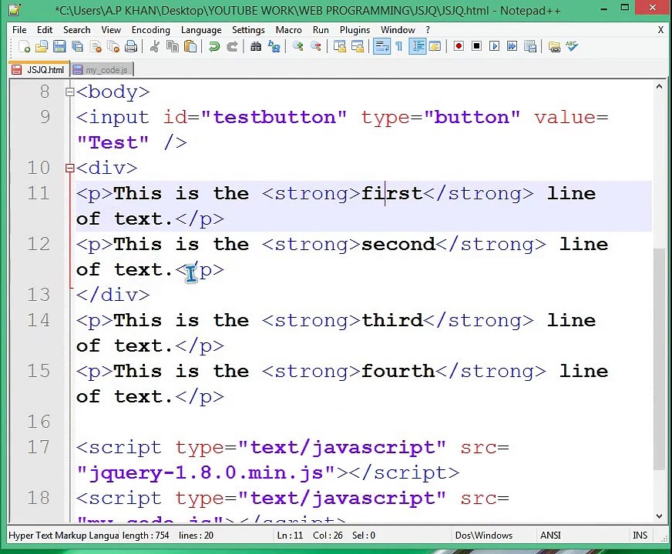Click the Save All icon
672x554 pixels.
[x=77, y=46]
